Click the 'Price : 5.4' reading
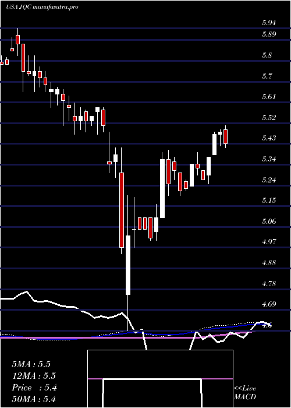This screenshot has width=291, height=408. 34,388
